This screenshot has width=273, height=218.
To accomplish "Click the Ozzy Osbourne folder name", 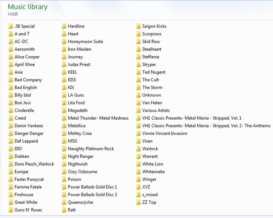I will [82, 172].
